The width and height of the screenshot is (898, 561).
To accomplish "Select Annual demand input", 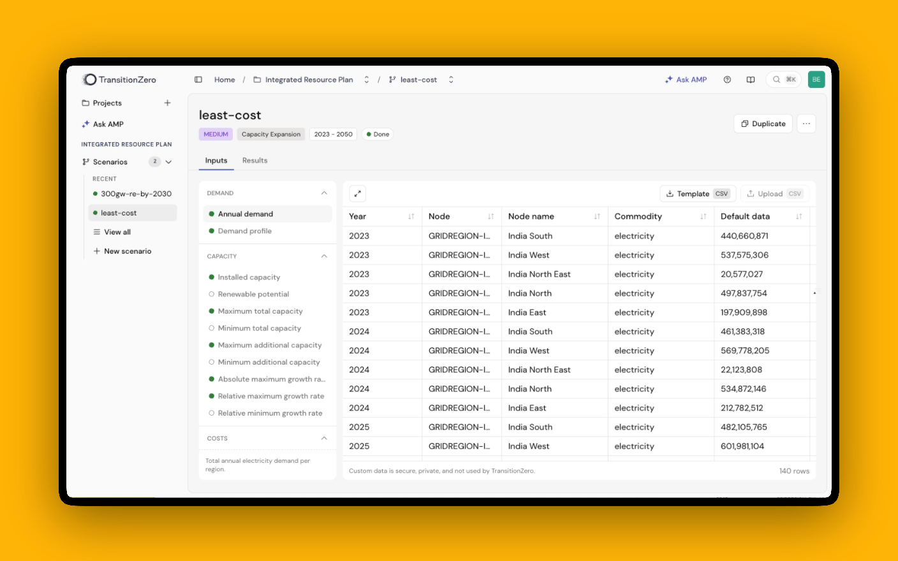I will (x=268, y=214).
